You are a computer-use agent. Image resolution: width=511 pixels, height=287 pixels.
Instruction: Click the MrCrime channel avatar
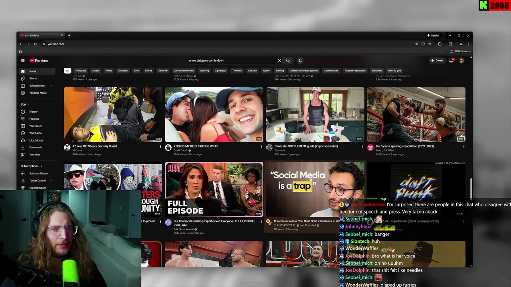(67, 147)
